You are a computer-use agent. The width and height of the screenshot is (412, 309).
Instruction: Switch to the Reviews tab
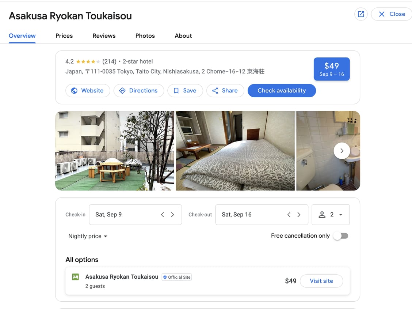[104, 36]
